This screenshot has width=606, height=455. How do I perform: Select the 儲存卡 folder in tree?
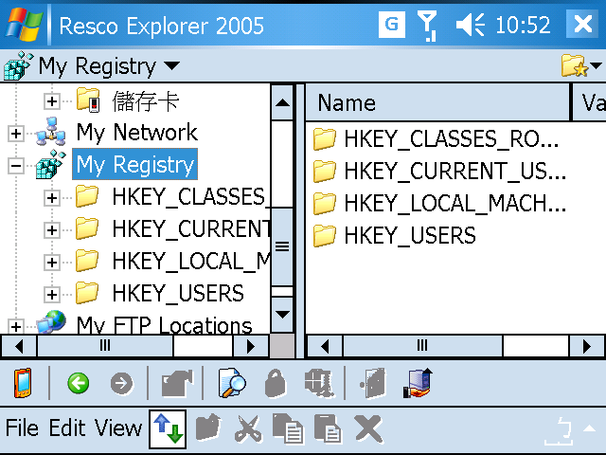pos(145,101)
